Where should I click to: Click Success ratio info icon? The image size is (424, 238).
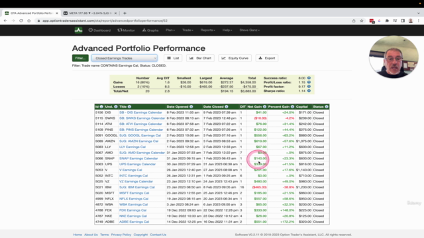coord(309,78)
